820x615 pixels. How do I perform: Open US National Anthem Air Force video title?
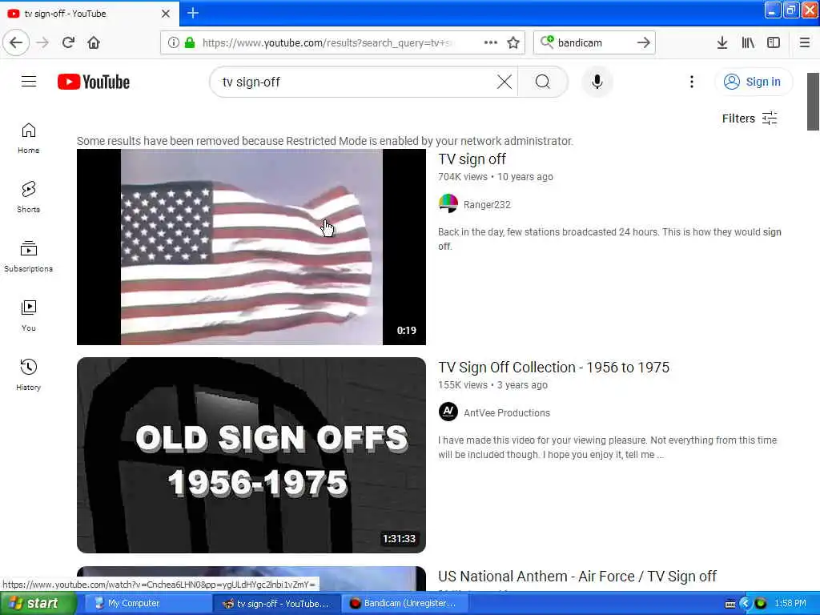click(577, 576)
